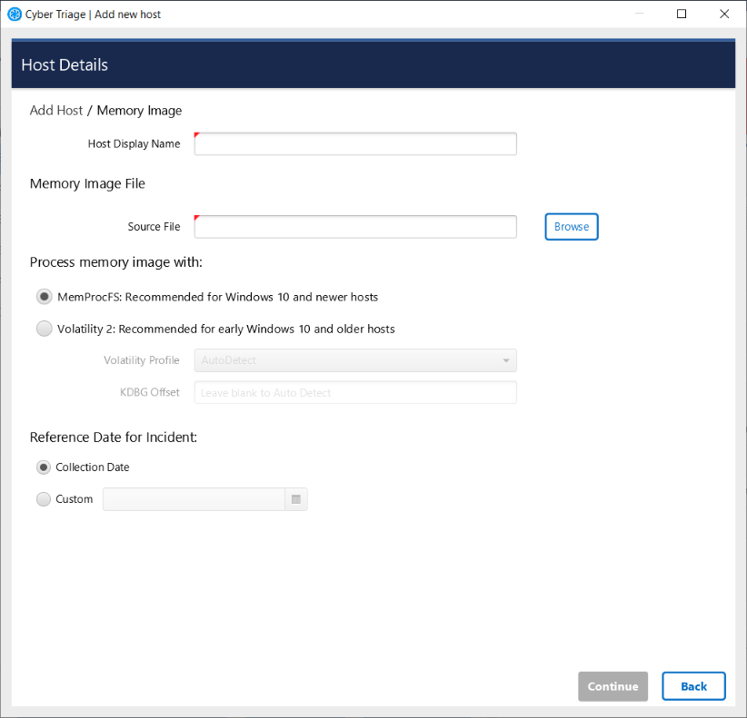Open the calendar date picker icon
Image resolution: width=747 pixels, height=718 pixels.
296,499
